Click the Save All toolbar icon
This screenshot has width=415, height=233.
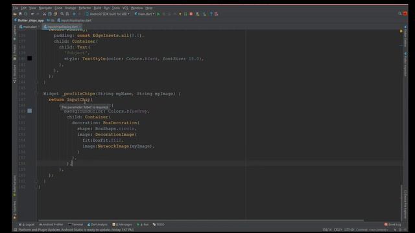click(20, 14)
